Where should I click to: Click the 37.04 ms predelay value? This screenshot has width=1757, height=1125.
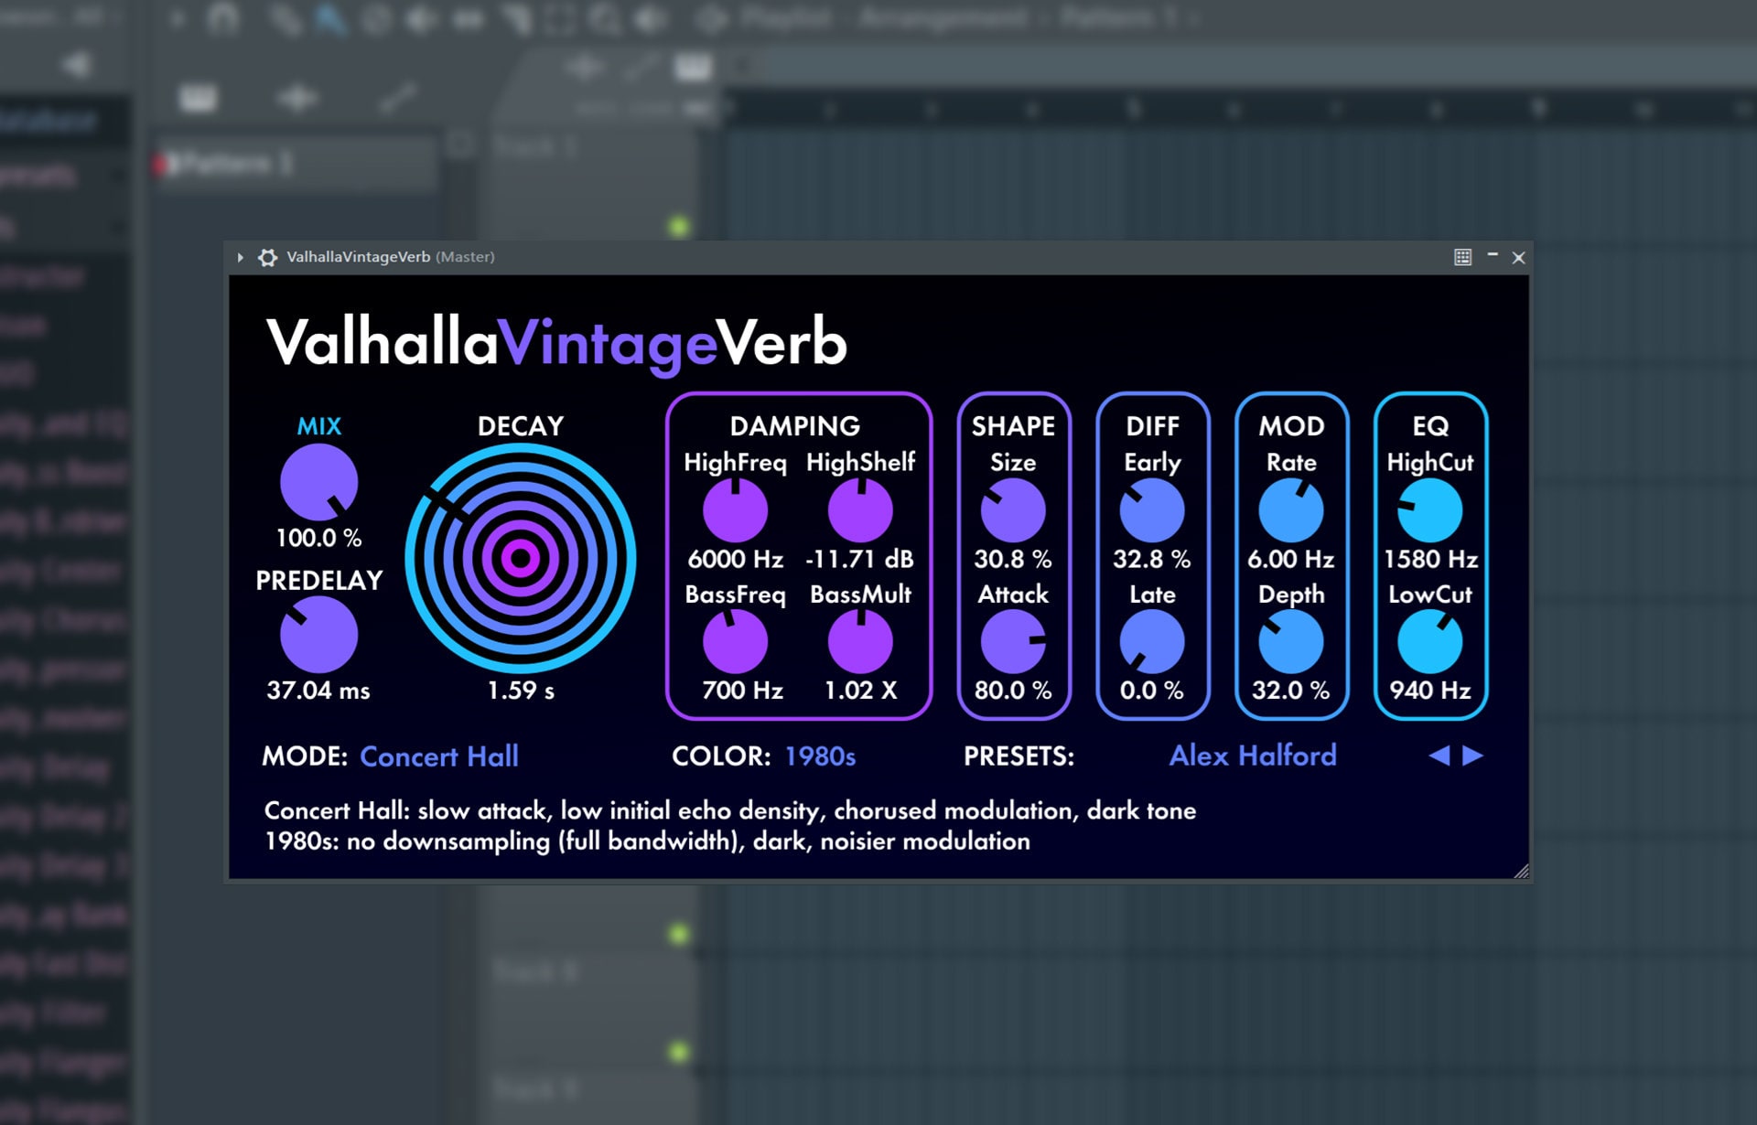(318, 691)
